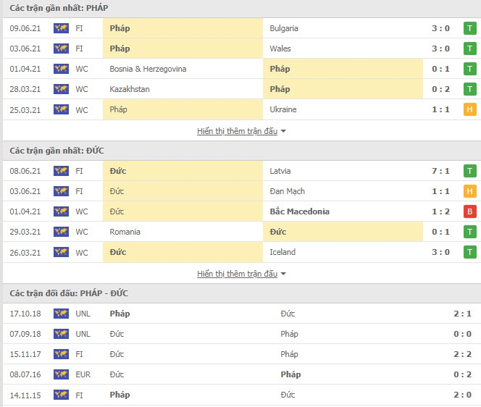This screenshot has width=481, height=407.
Task: Click the orange H badge for Pháp vs Ukraine
Action: click(x=469, y=109)
